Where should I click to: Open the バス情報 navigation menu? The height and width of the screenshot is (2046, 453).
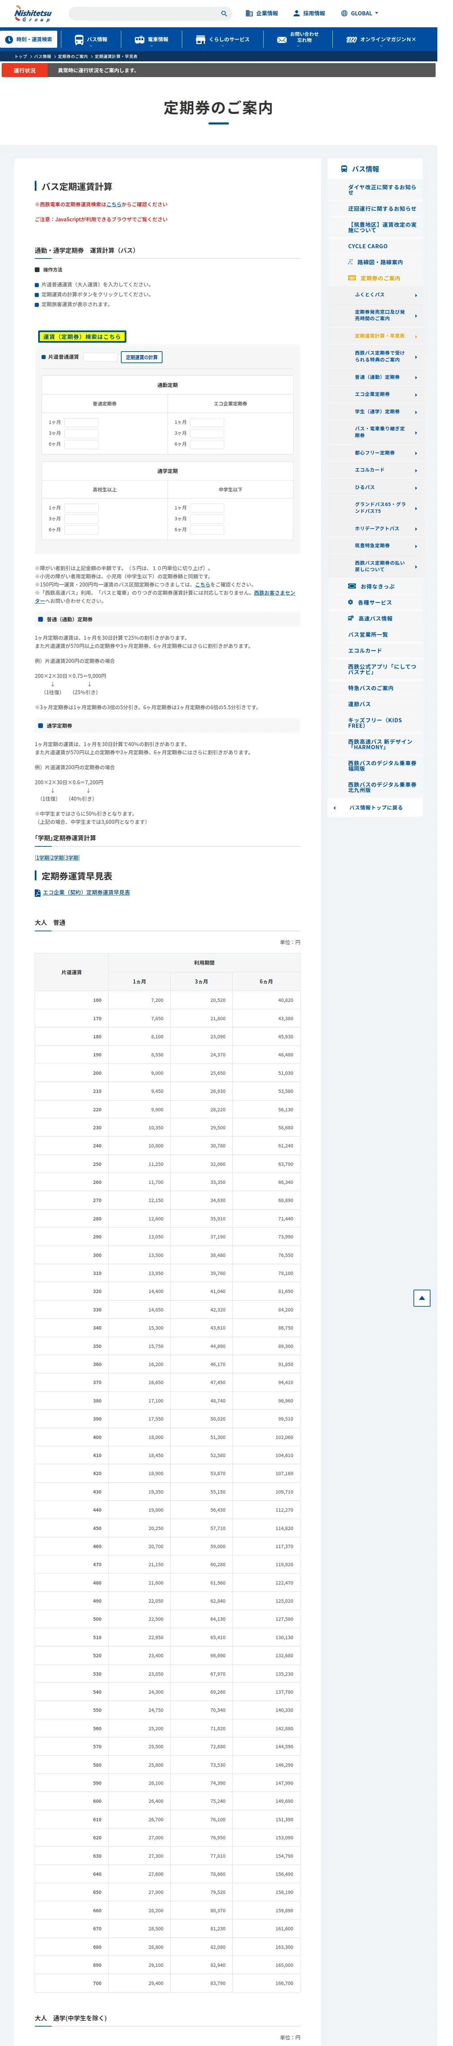coord(91,40)
